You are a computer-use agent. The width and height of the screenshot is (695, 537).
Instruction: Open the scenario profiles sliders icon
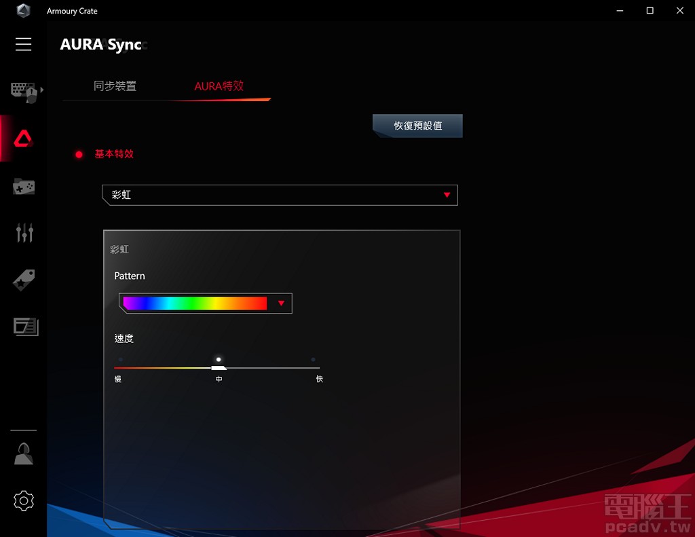22,232
